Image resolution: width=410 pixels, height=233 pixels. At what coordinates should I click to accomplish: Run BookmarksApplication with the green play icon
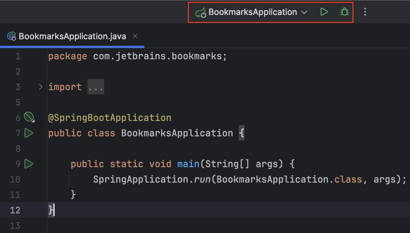pos(324,12)
